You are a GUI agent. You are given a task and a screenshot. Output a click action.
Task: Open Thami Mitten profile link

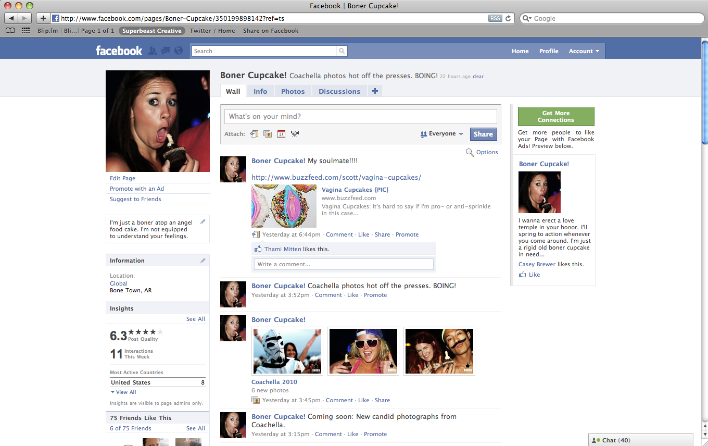(283, 249)
